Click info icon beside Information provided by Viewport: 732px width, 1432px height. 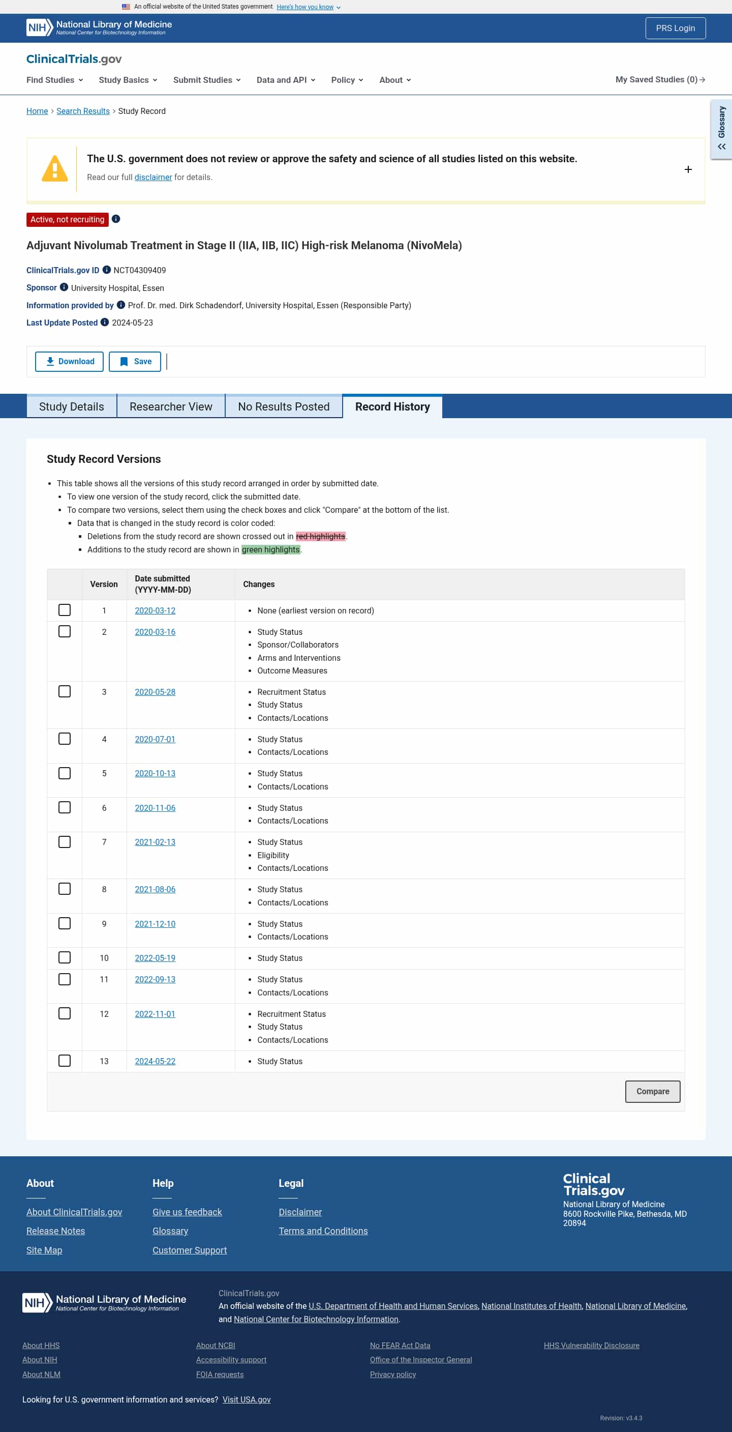pos(120,305)
